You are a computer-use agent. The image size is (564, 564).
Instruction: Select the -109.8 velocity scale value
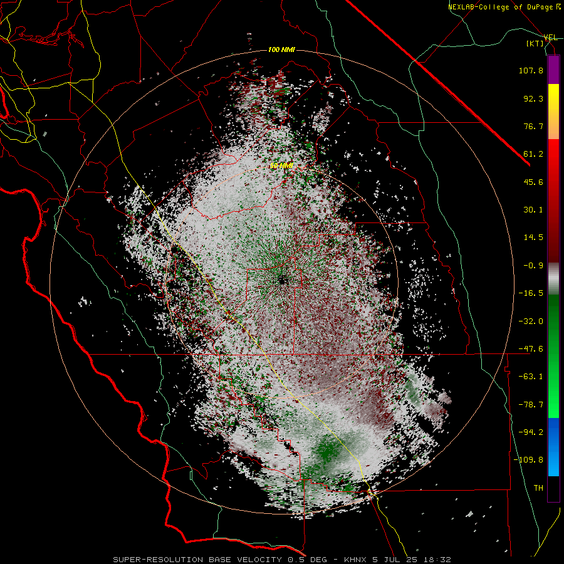(x=528, y=460)
